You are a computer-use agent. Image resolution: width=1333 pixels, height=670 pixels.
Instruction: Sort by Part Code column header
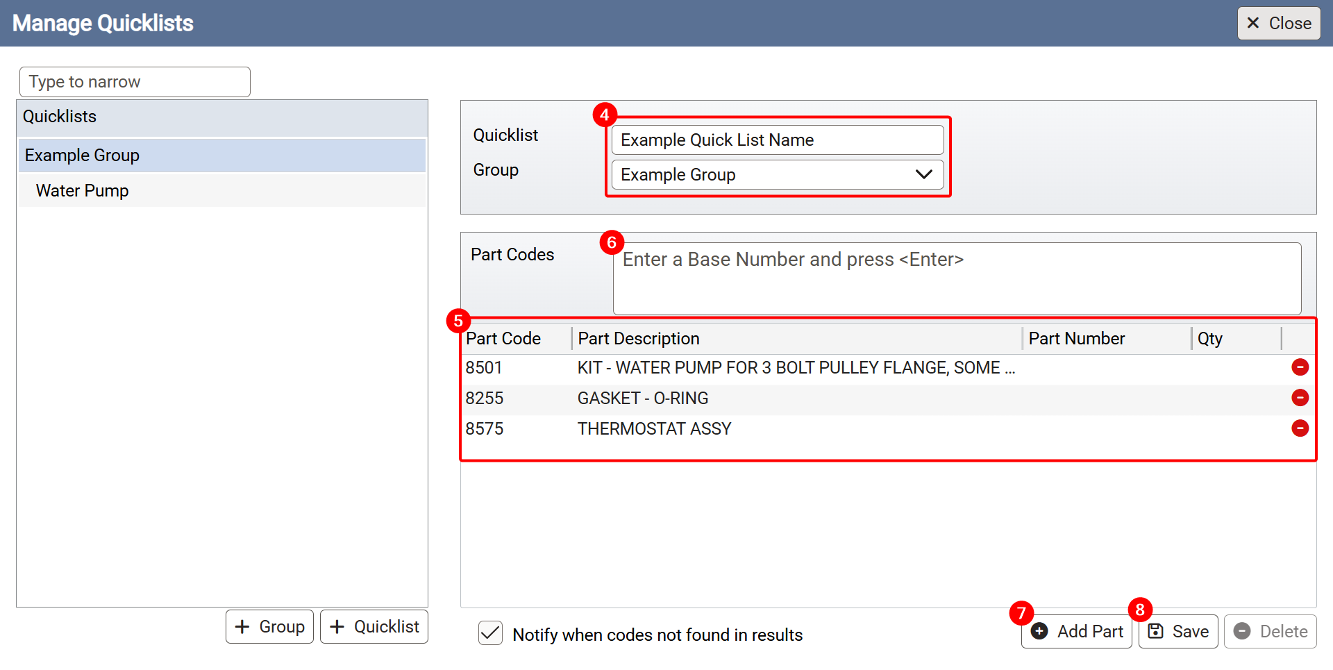(503, 339)
